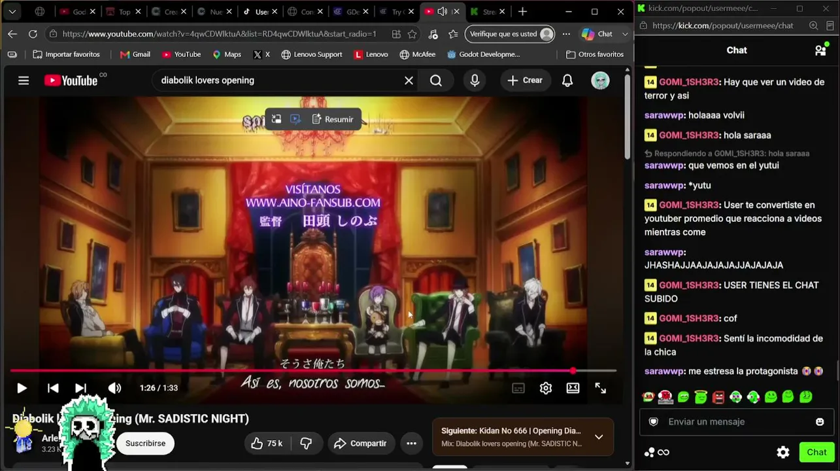The image size is (840, 471).
Task: Open the Gmail bookmark
Action: click(x=135, y=54)
